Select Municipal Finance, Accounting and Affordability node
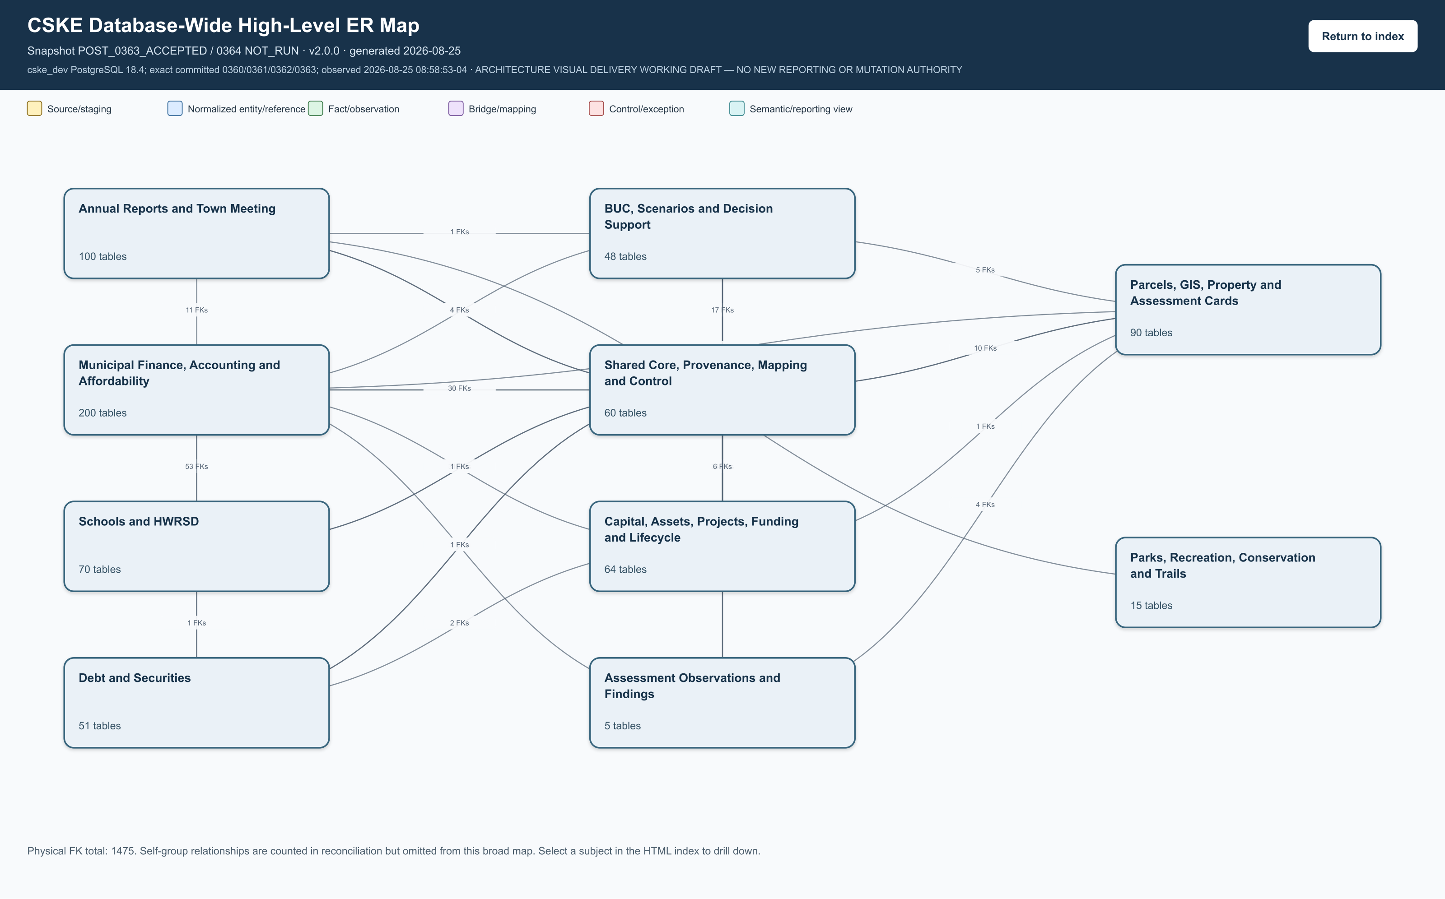 tap(196, 390)
